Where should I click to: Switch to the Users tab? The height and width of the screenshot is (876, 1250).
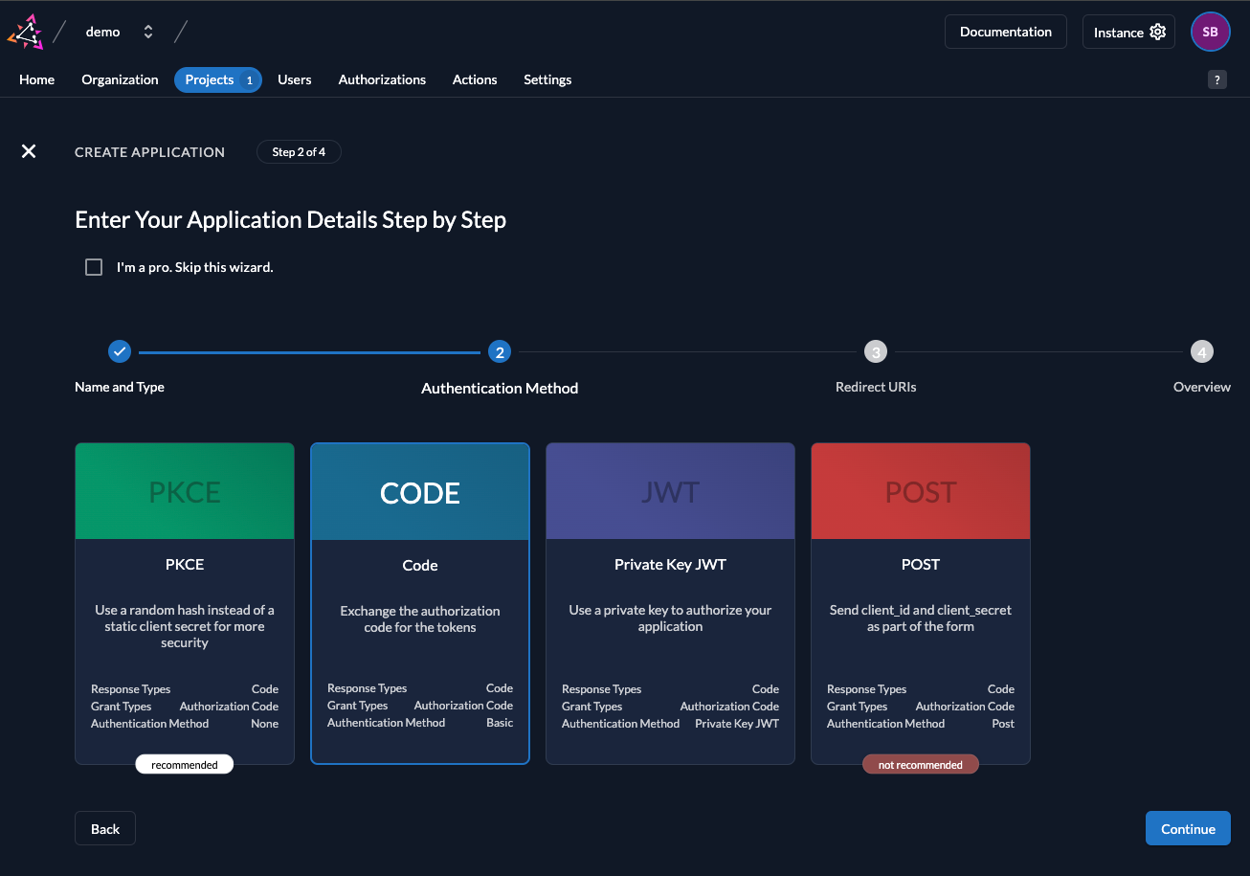[294, 79]
